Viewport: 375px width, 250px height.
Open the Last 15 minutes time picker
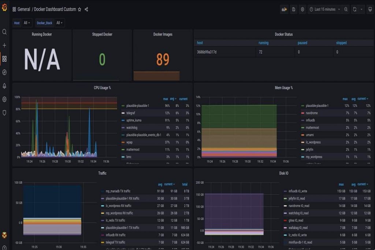click(325, 10)
